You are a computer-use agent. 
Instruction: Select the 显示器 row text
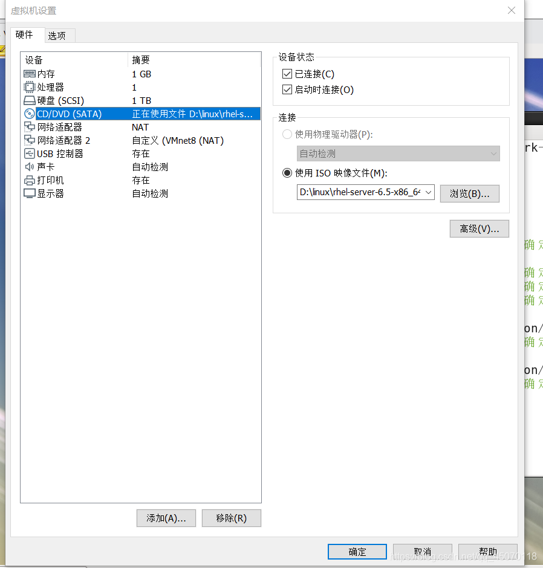(x=50, y=193)
